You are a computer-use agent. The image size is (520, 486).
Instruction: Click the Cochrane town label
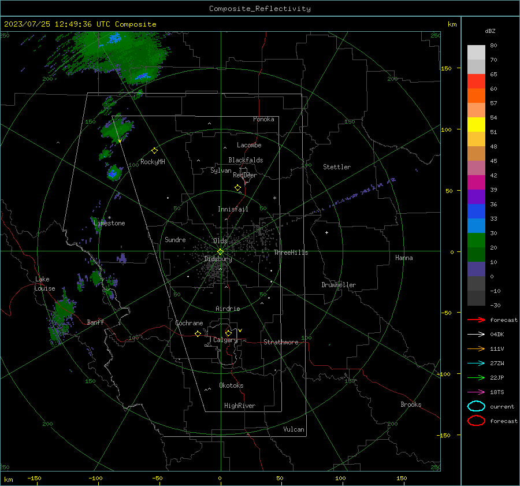point(189,323)
